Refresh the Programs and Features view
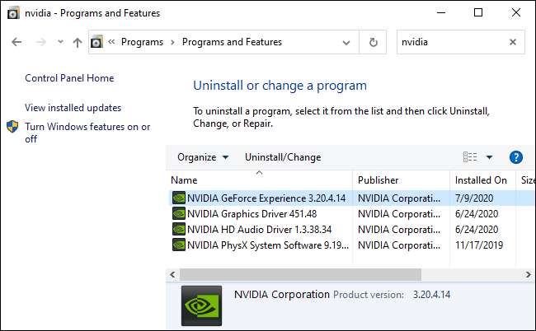The image size is (536, 331). point(373,42)
